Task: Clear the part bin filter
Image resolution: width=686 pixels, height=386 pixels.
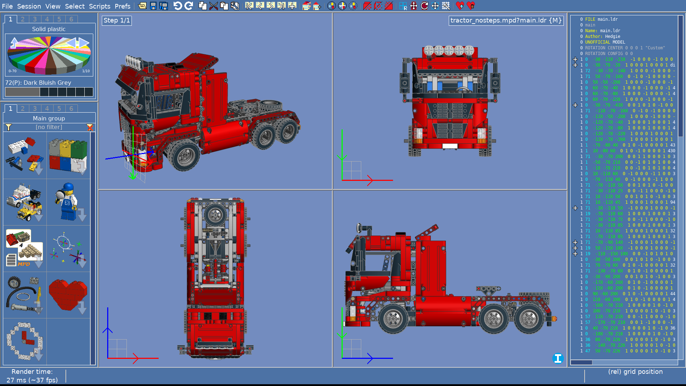Action: pyautogui.click(x=90, y=127)
